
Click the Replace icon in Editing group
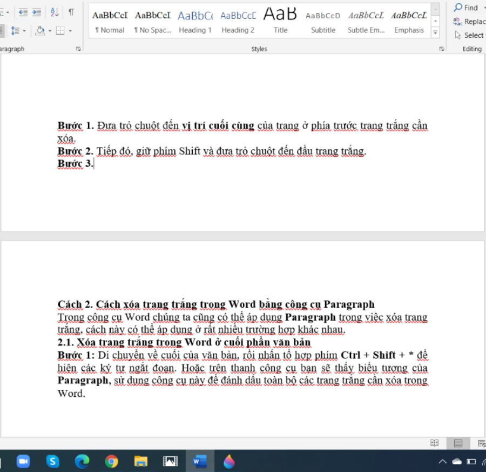(x=459, y=22)
